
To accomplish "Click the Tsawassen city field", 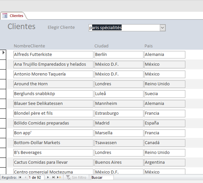I will pos(118,143).
